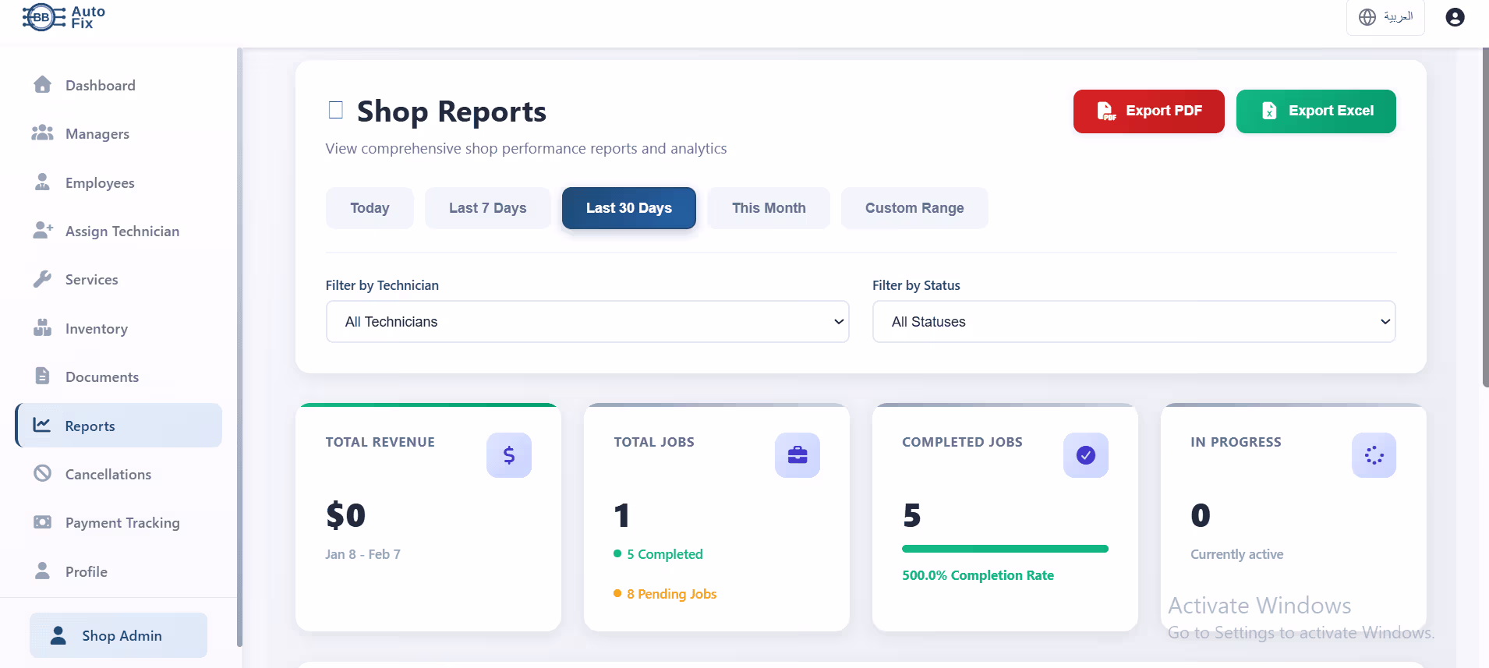This screenshot has height=668, width=1489.
Task: Click the All Statuses dropdown chevron
Action: (1385, 322)
